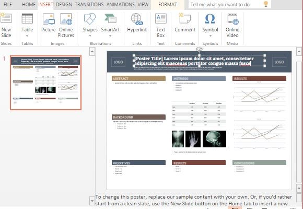Click the New Slide icon
The image size is (303, 209).
6,18
